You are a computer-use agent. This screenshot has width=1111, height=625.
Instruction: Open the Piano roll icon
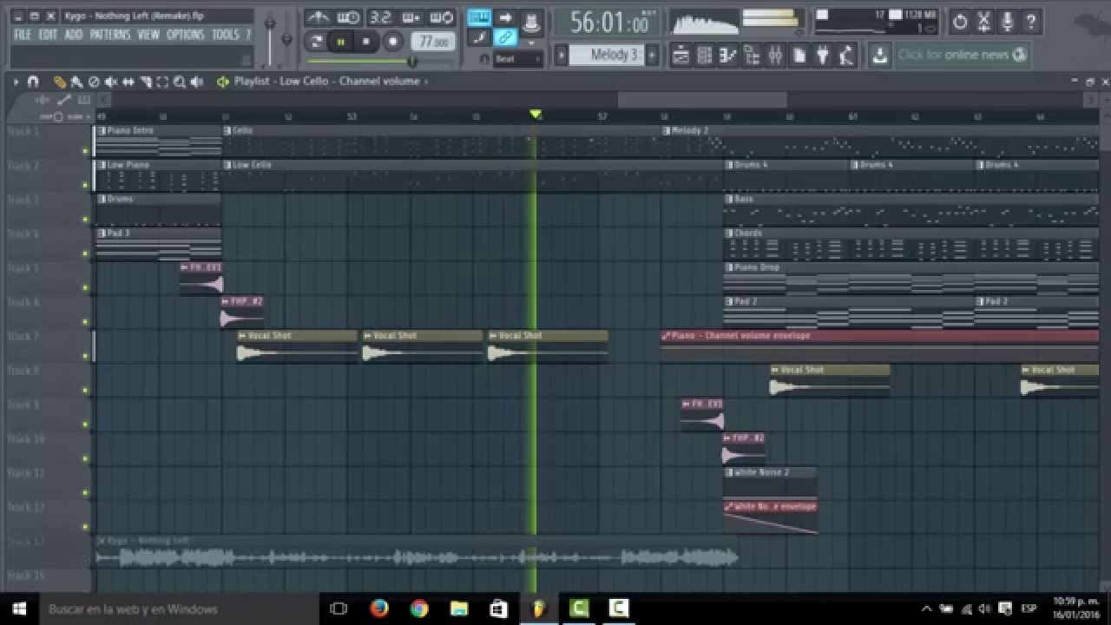[728, 56]
